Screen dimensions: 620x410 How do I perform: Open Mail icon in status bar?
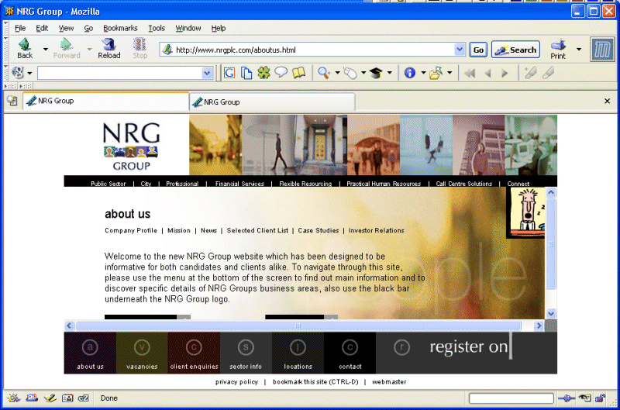(x=32, y=398)
